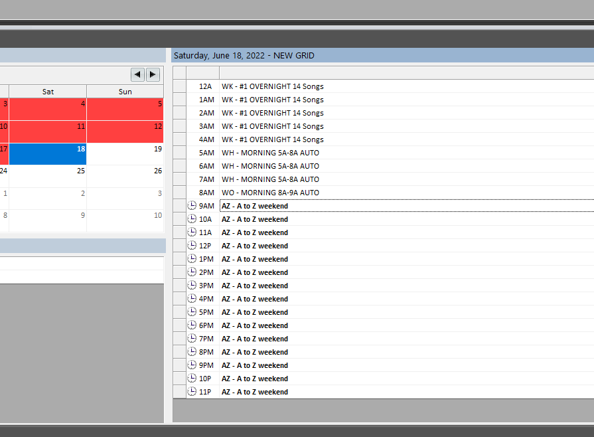Click the row selector beside 2AM
Viewport: 594px width, 437px height.
(x=179, y=113)
